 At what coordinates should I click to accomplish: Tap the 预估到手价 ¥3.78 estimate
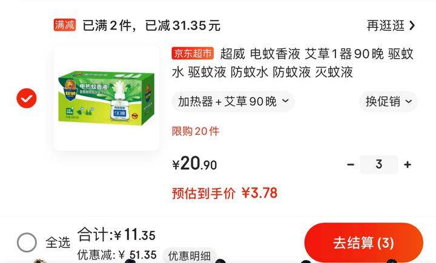pyautogui.click(x=225, y=193)
